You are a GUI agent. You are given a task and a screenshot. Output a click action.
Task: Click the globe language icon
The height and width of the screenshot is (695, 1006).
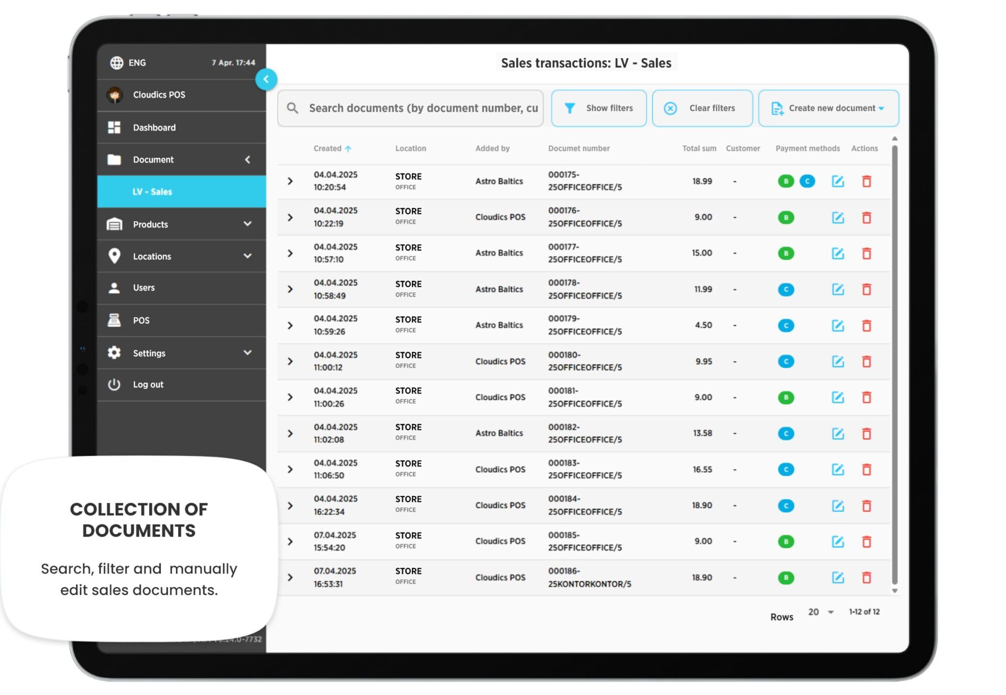pos(116,63)
